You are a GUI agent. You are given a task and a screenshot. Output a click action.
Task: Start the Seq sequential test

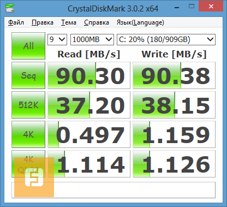point(28,75)
